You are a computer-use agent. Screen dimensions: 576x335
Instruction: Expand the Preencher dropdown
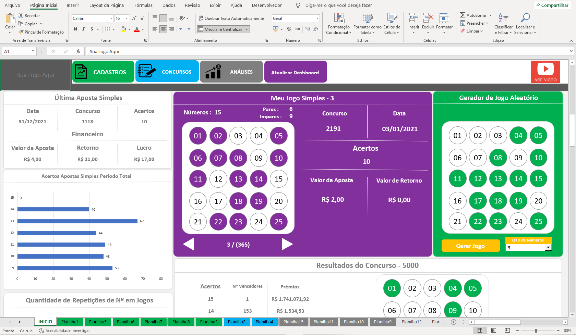tap(487, 23)
